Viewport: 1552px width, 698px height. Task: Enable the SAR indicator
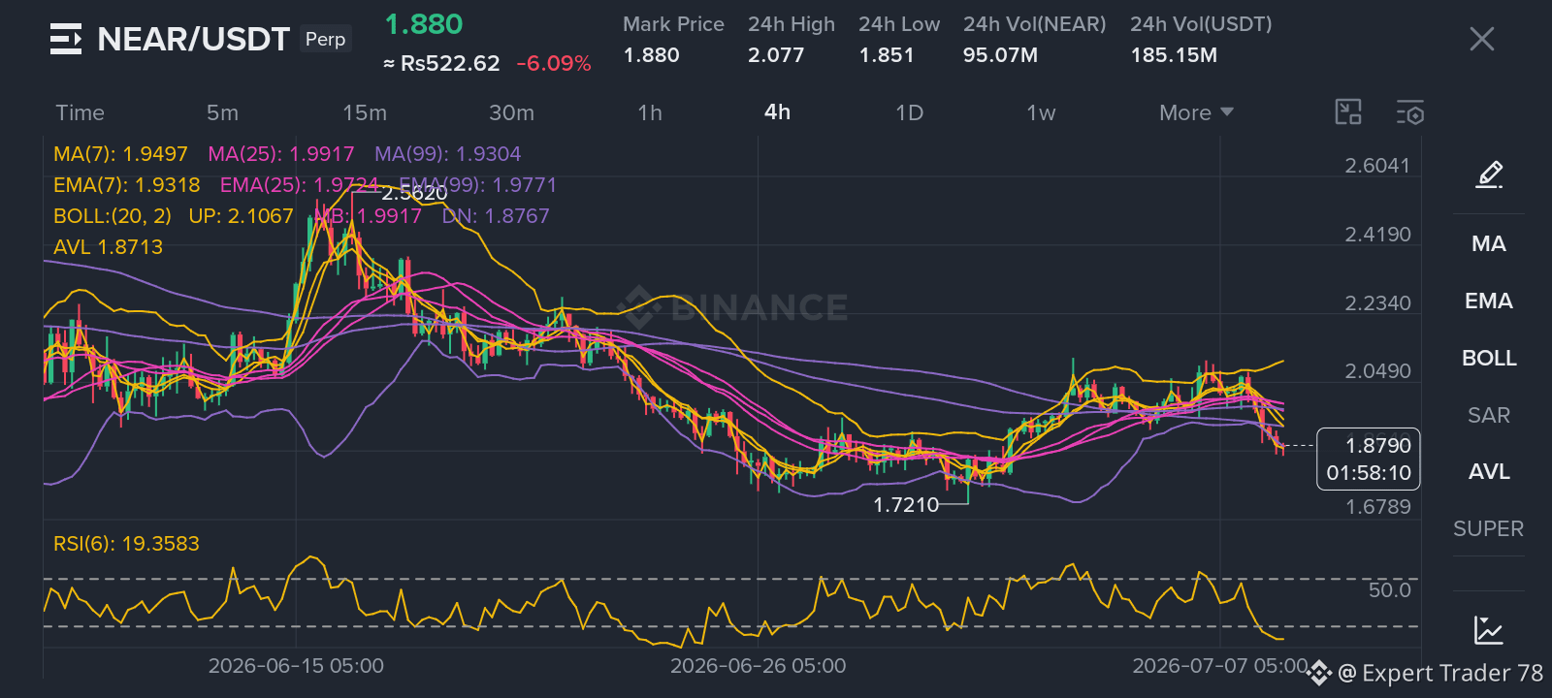click(x=1489, y=416)
